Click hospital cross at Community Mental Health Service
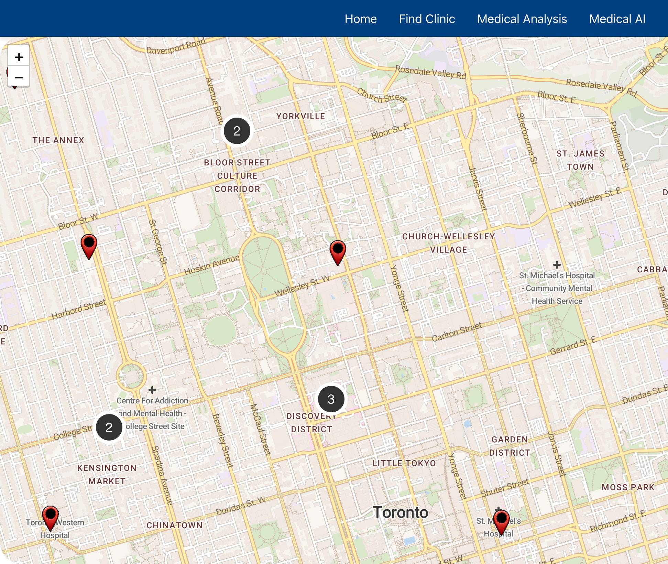668x564 pixels. pos(557,265)
